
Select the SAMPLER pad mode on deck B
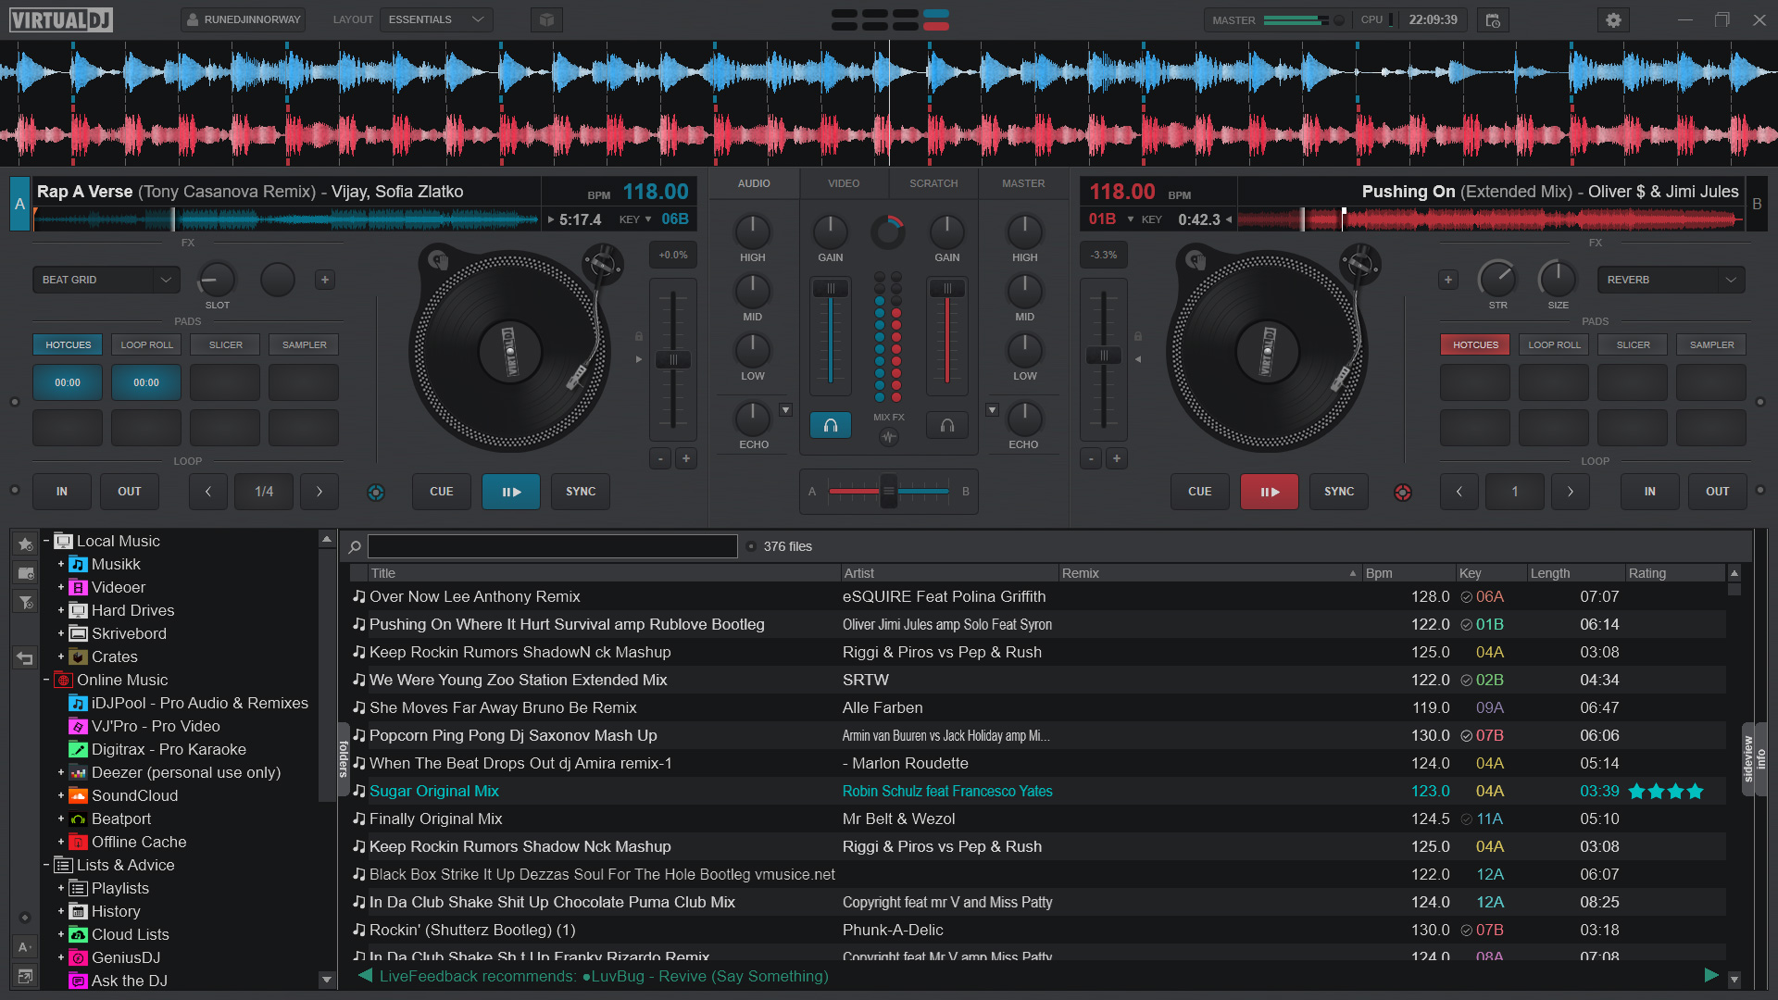point(1710,344)
